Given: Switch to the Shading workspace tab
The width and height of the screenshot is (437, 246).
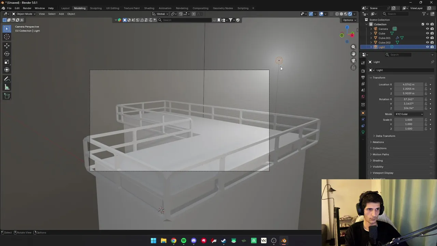Looking at the screenshot, I should pyautogui.click(x=149, y=8).
